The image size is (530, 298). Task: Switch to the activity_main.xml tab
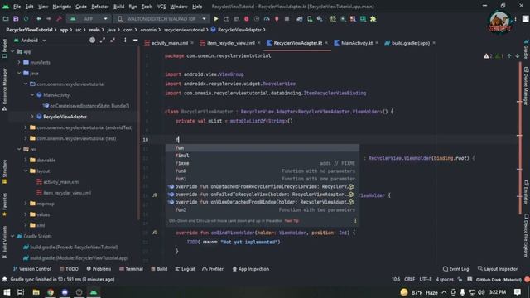(x=169, y=43)
